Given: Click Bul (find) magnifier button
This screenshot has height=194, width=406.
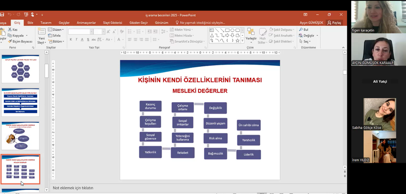Looking at the screenshot, I should click(303, 29).
